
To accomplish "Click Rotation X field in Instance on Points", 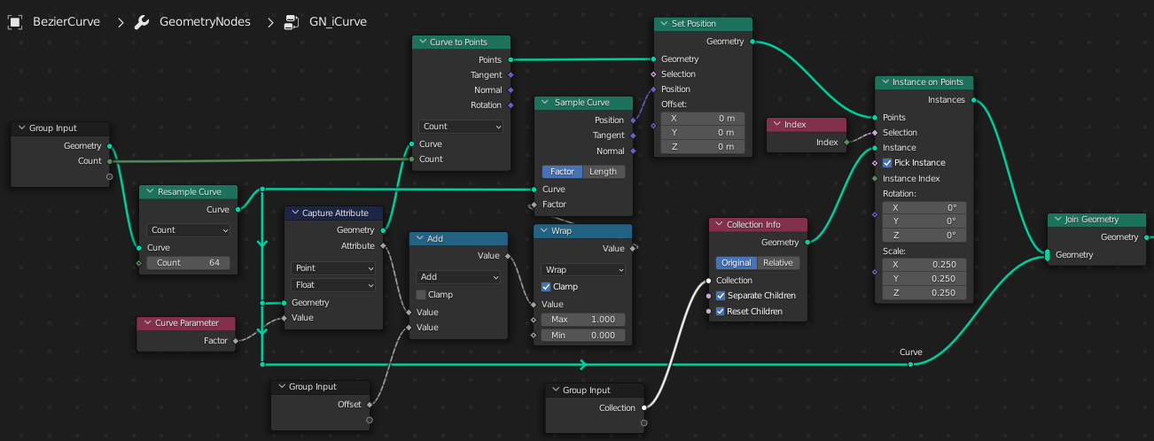I will (924, 207).
